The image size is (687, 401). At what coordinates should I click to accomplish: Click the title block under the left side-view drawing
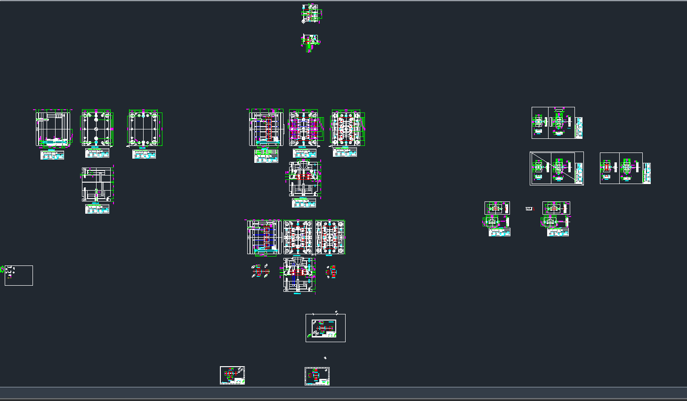tap(52, 155)
